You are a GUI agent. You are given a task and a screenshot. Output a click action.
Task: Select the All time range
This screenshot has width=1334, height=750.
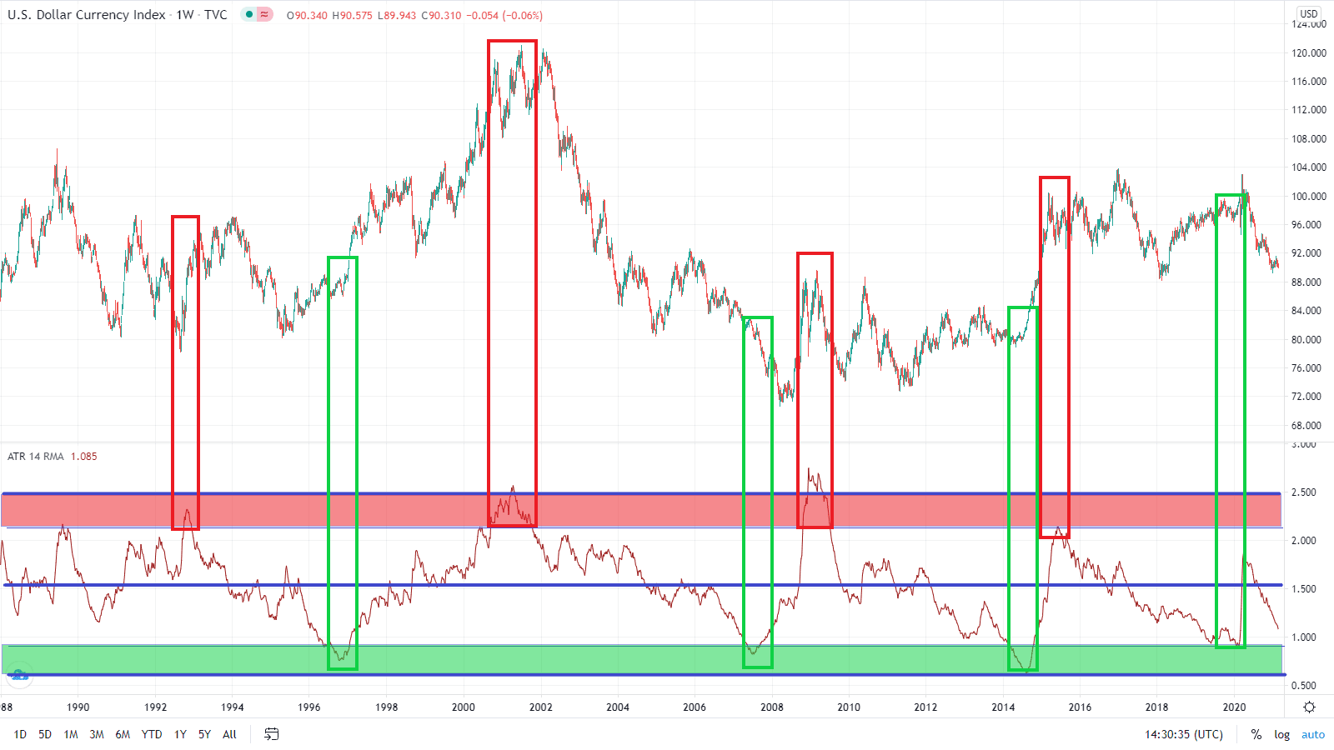tap(229, 734)
